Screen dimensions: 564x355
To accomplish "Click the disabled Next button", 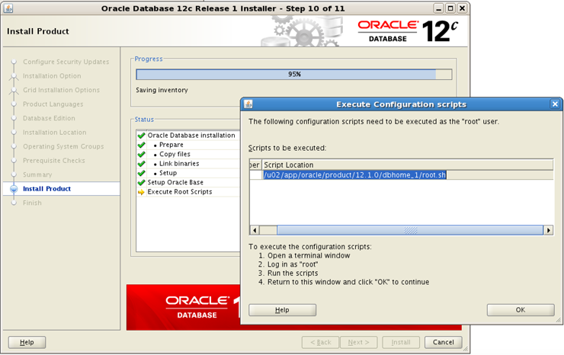I will click(x=359, y=342).
